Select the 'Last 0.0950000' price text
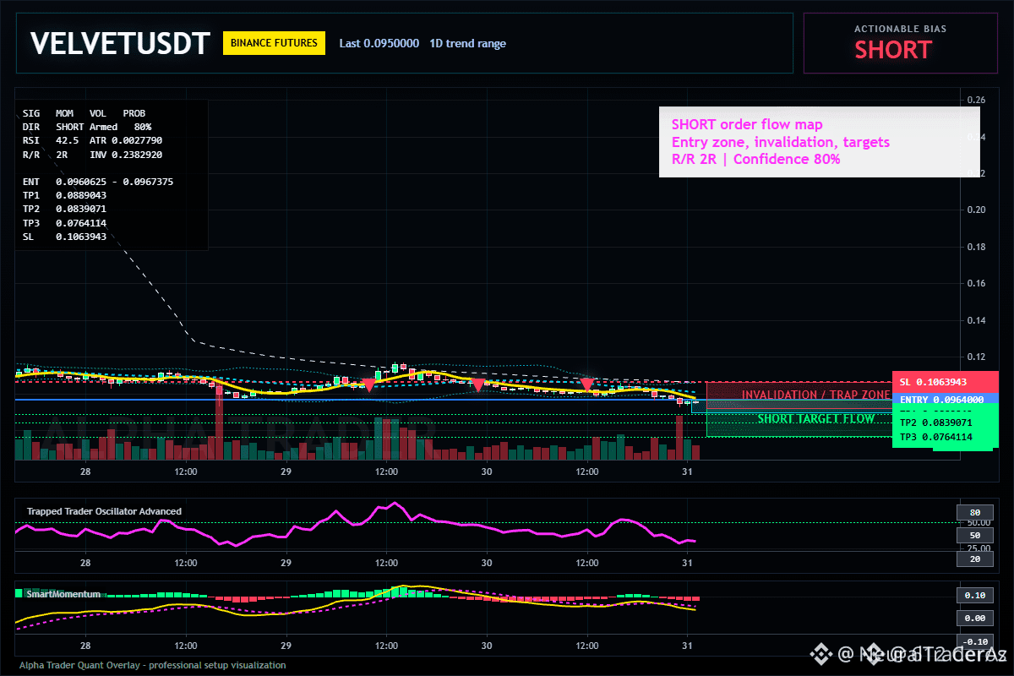 [x=379, y=43]
